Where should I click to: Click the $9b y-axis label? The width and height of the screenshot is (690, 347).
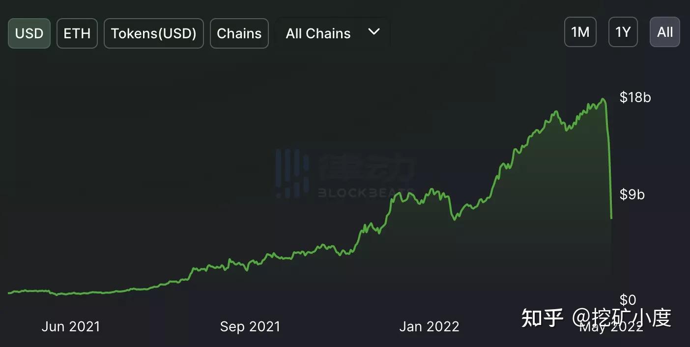click(x=632, y=194)
